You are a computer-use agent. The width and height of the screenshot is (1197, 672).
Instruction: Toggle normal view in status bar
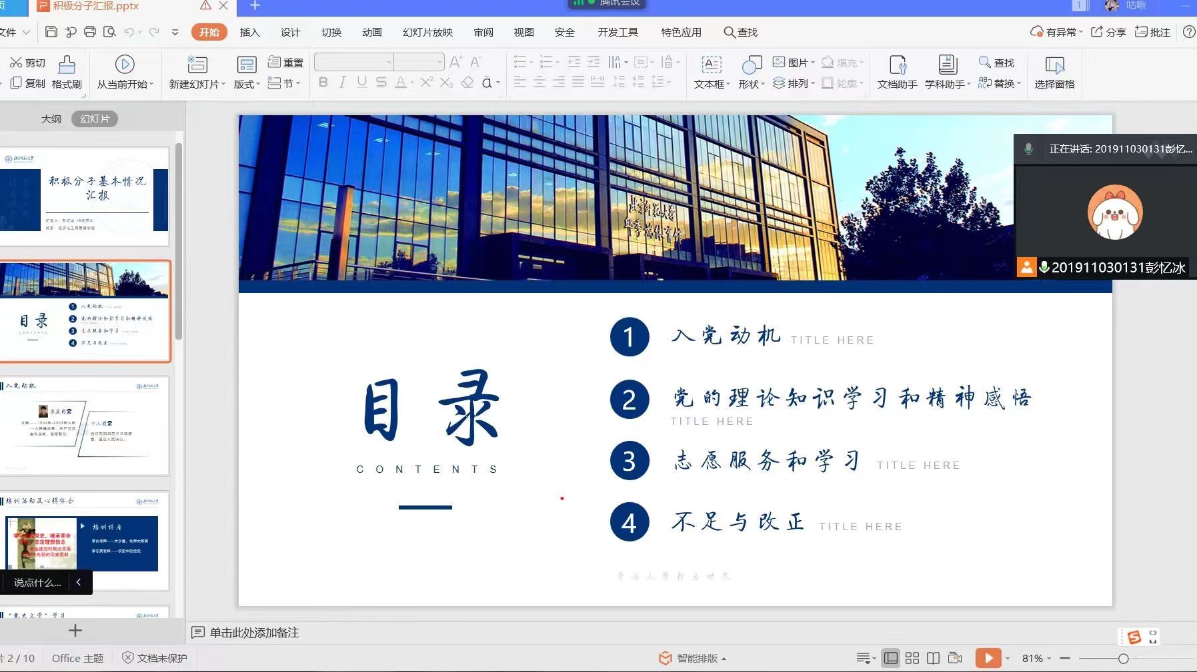[x=890, y=658]
